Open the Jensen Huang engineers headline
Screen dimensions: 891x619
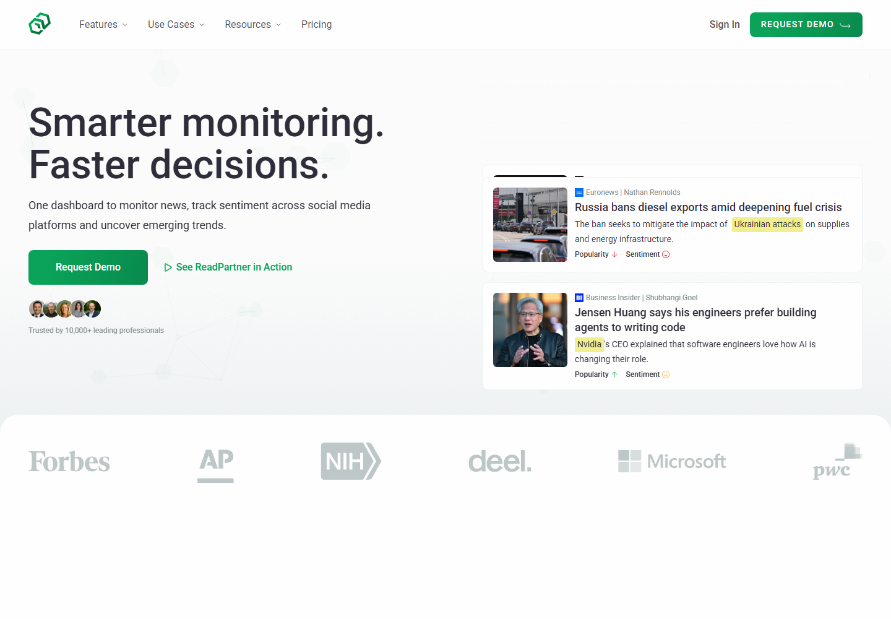coord(695,320)
